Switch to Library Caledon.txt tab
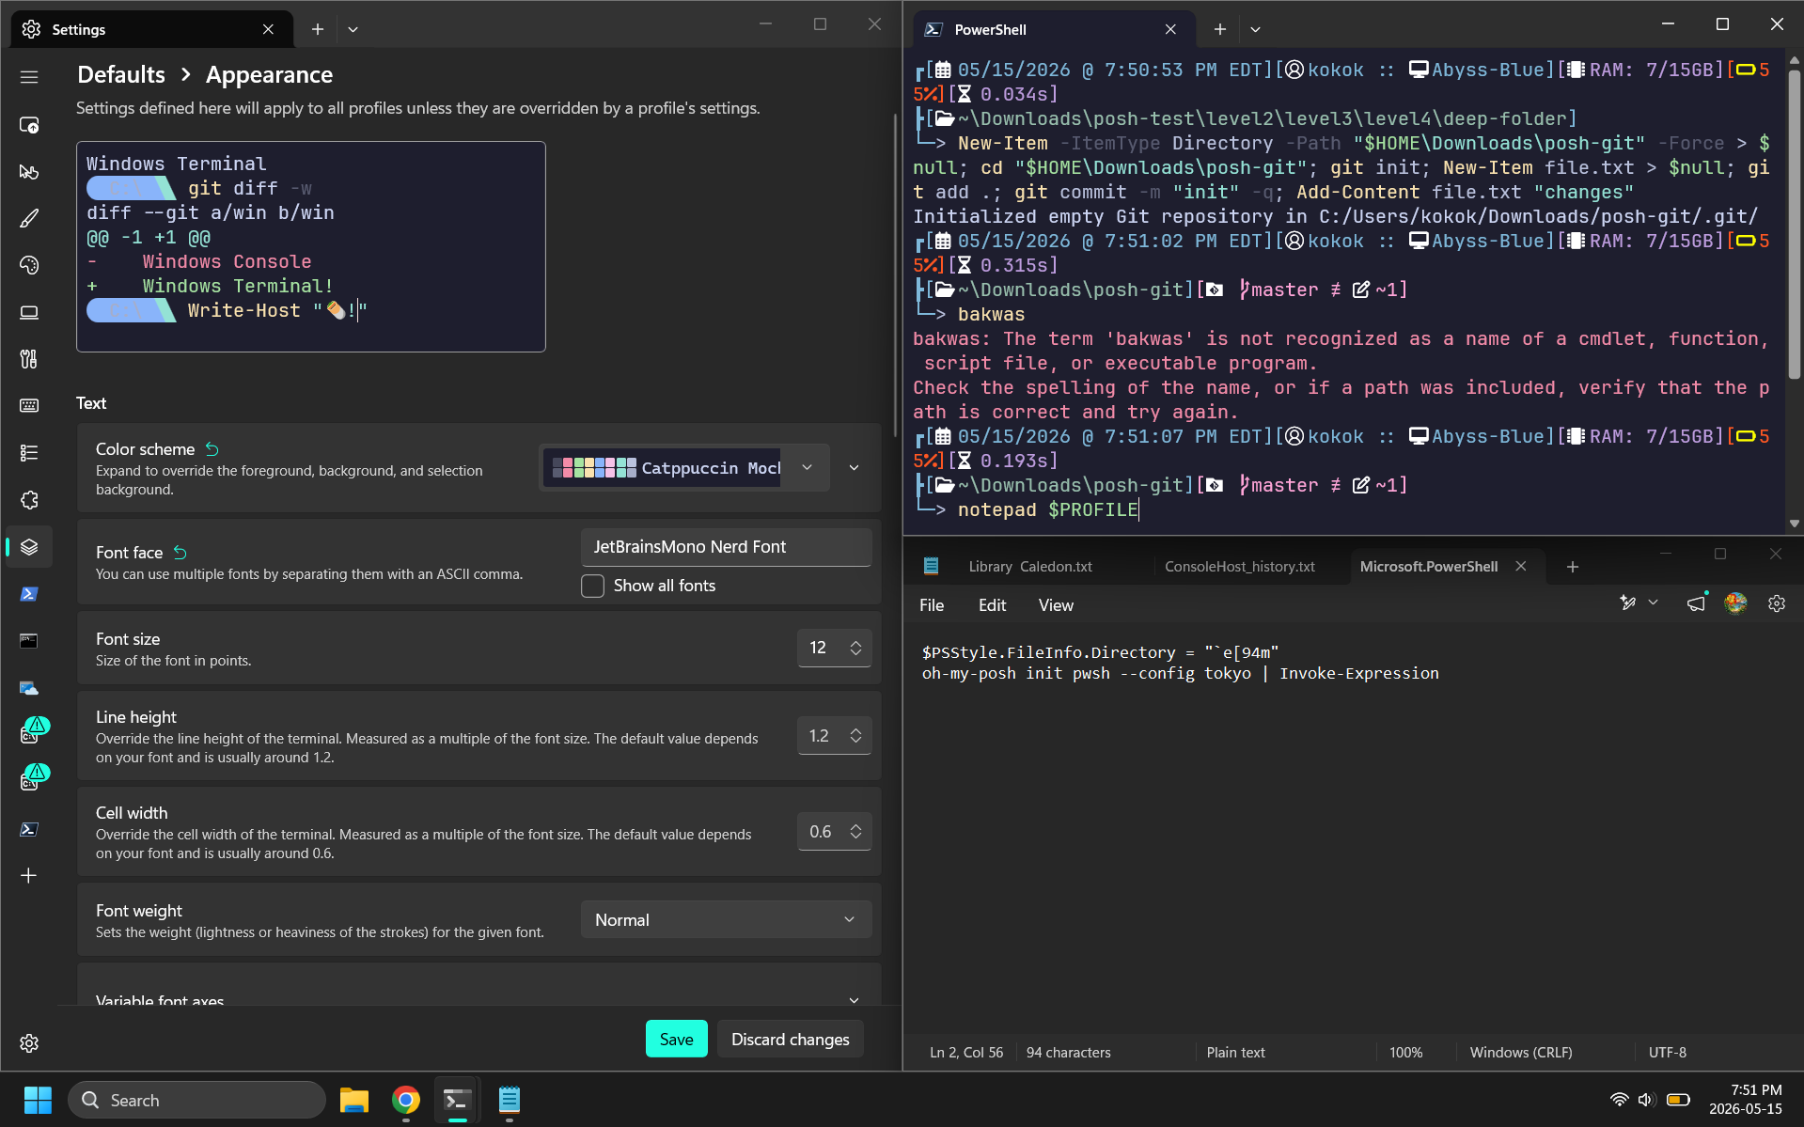1804x1127 pixels. point(1030,567)
